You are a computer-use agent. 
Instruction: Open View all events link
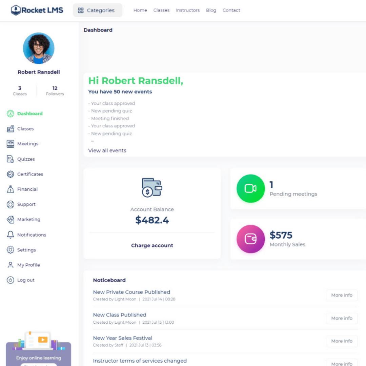(107, 150)
